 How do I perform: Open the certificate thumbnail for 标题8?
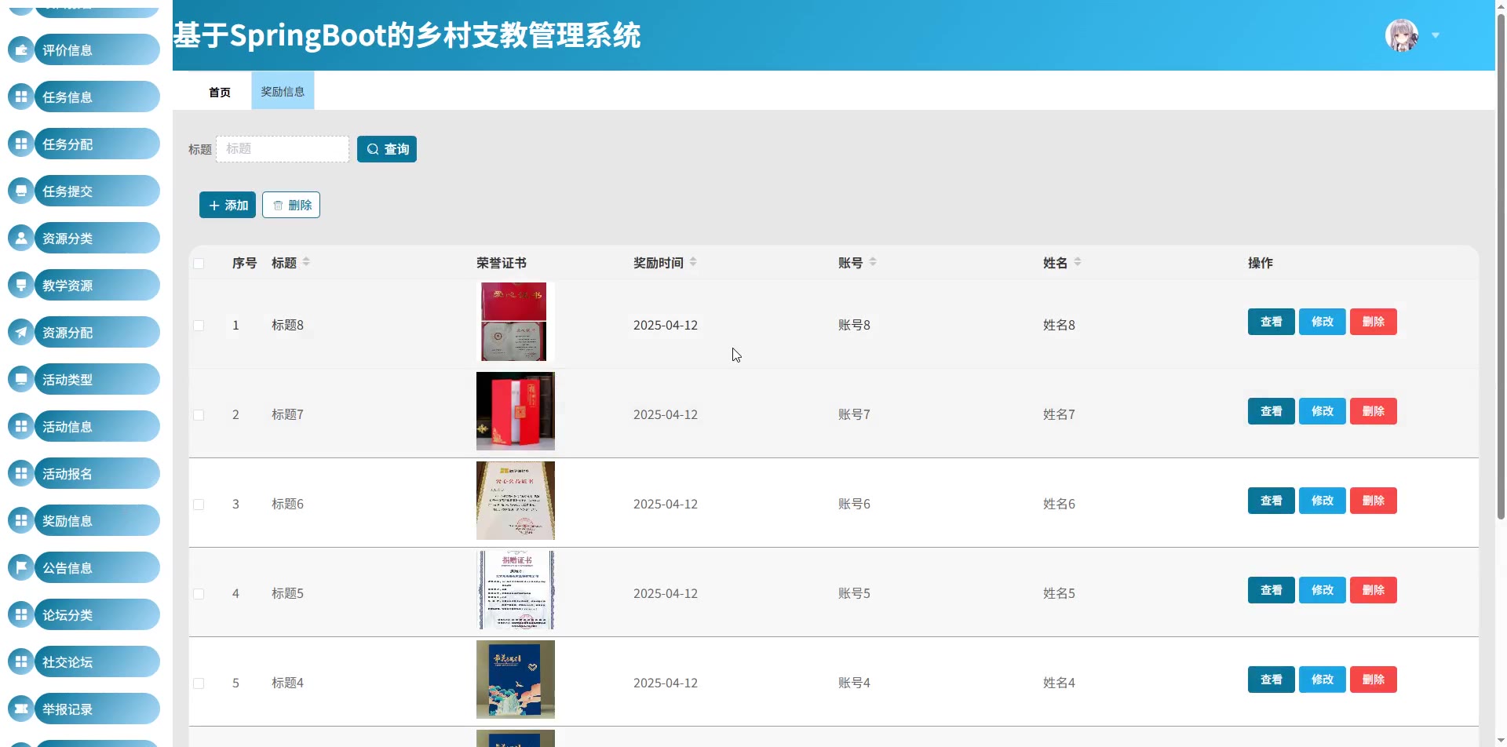tap(516, 322)
